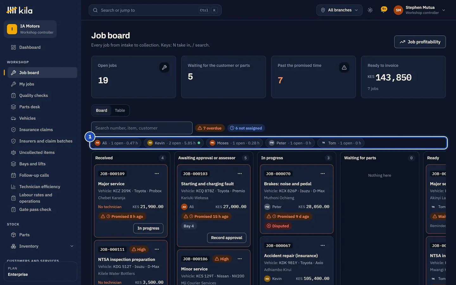Toggle the 7 overdue filter chip
Image resolution: width=456 pixels, height=285 pixels.
210,128
